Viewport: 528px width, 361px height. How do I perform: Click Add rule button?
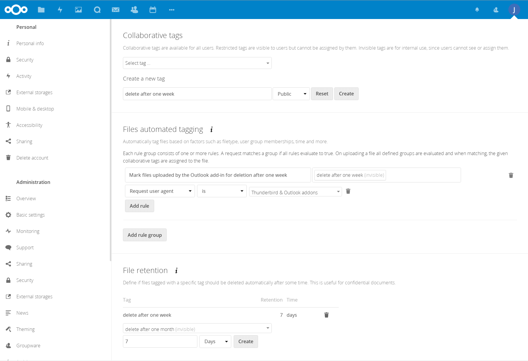coord(139,206)
